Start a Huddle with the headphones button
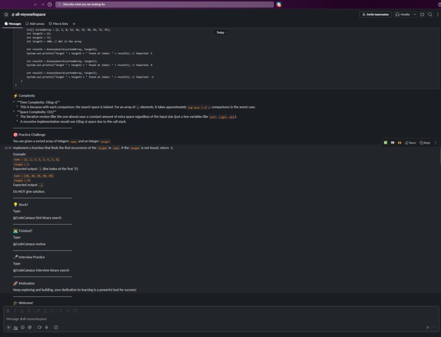Viewport: 441px width, 337px height. 402,14
